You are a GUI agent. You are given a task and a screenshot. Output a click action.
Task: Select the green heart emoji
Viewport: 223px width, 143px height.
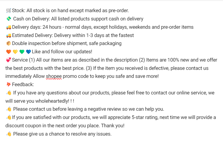[22, 52]
